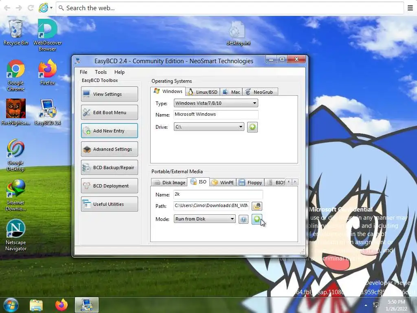This screenshot has width=417, height=313.
Task: Select the Windows operating systems tab
Action: tap(168, 91)
